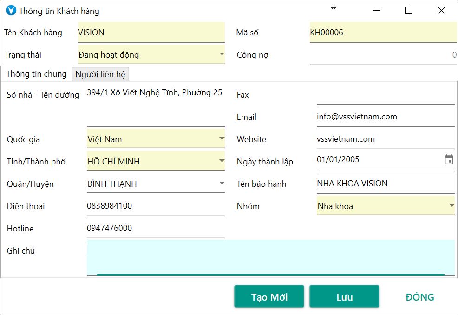458x315 pixels.
Task: Focus the Mã số input field
Action: coord(382,33)
